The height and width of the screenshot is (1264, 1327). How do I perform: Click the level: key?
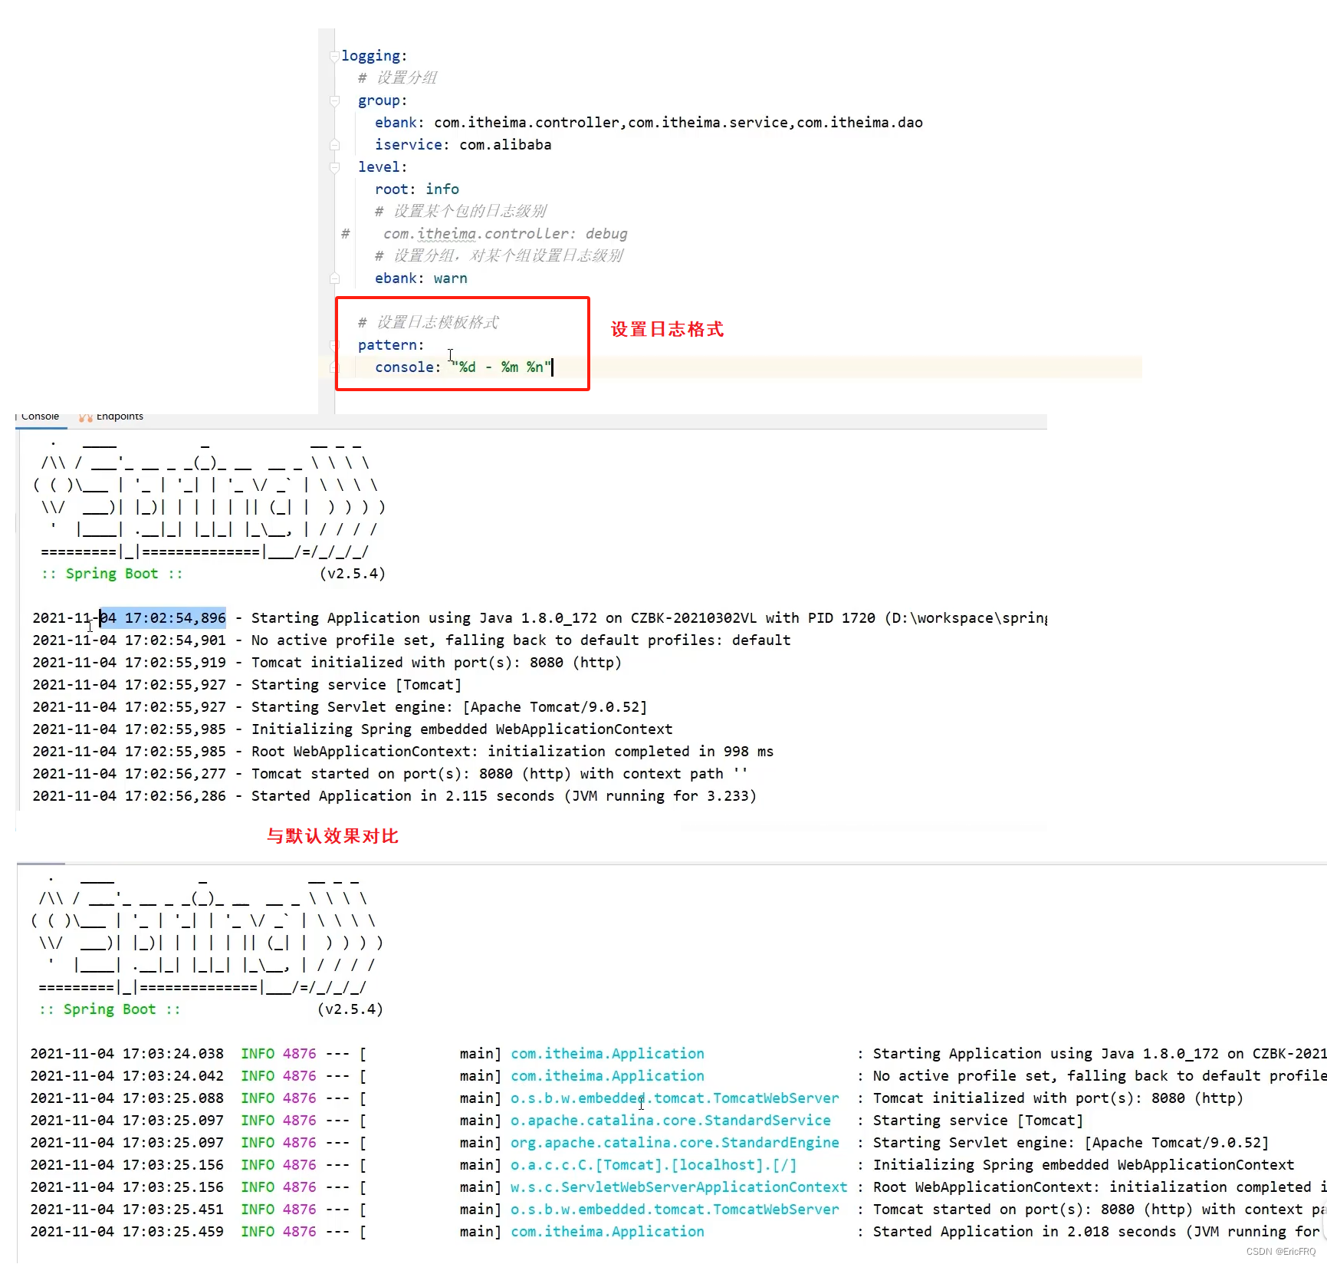[383, 167]
